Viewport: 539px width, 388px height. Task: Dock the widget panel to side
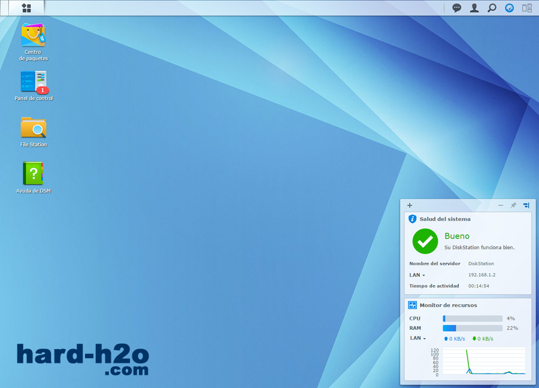coord(526,205)
